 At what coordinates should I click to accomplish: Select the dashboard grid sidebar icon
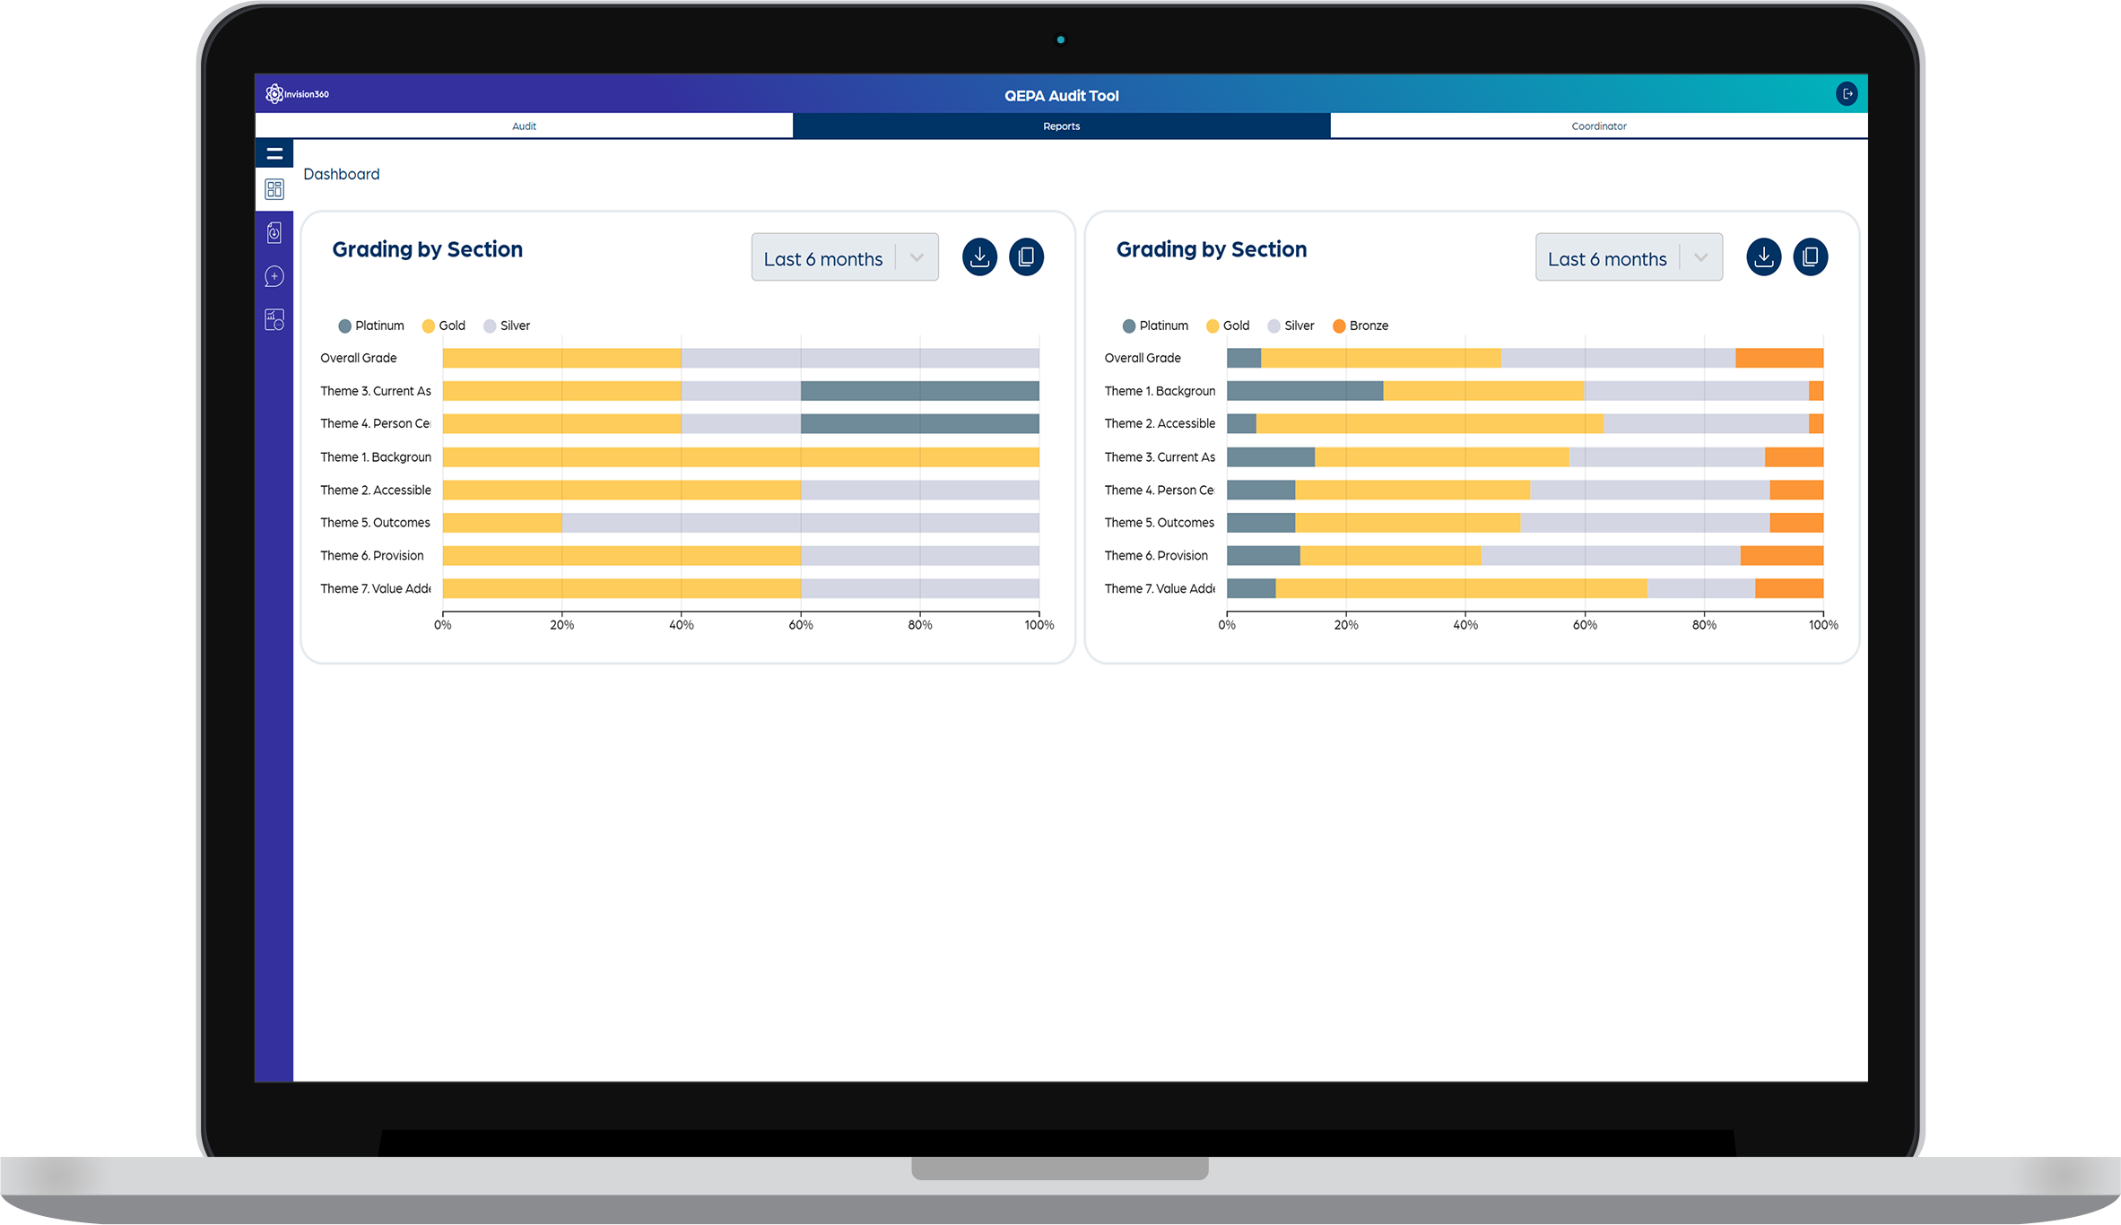(x=274, y=189)
